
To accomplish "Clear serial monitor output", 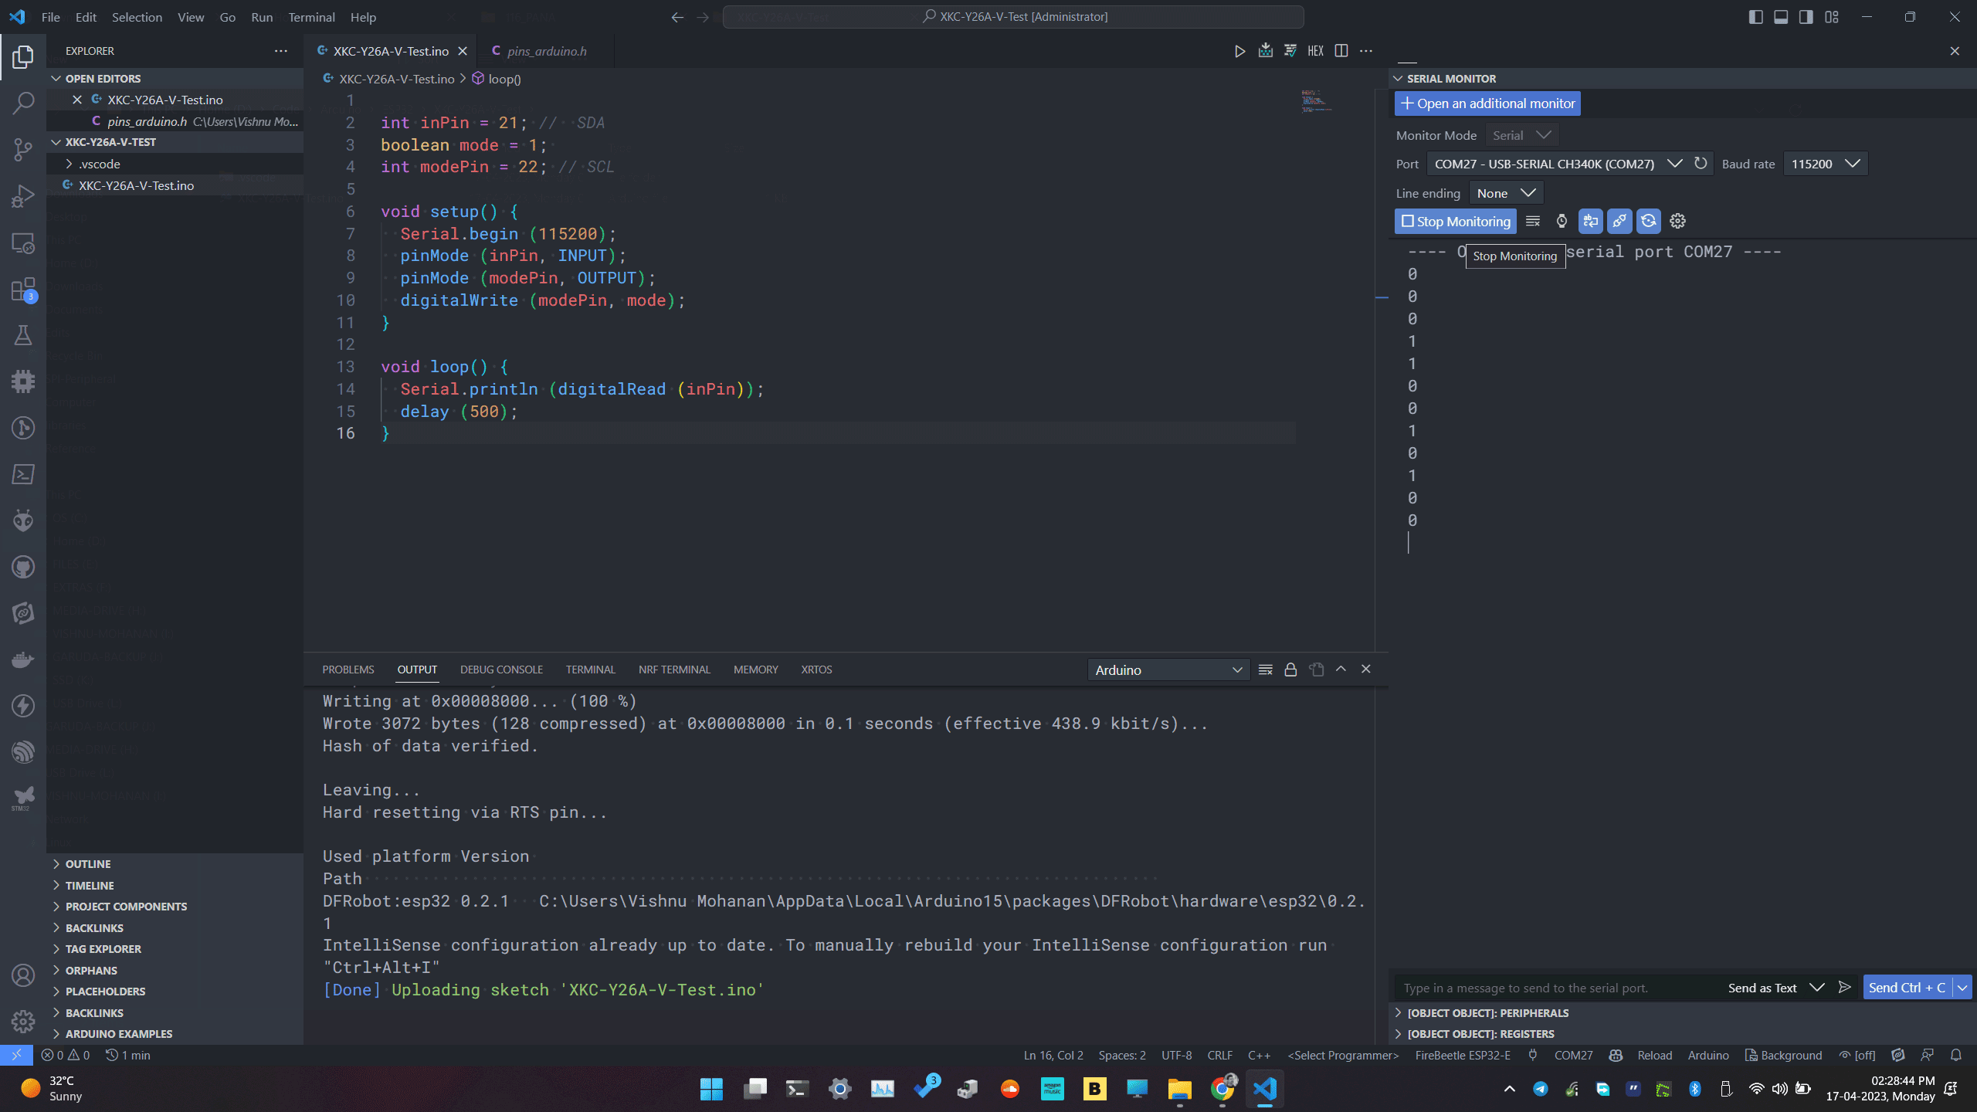I will coord(1533,222).
